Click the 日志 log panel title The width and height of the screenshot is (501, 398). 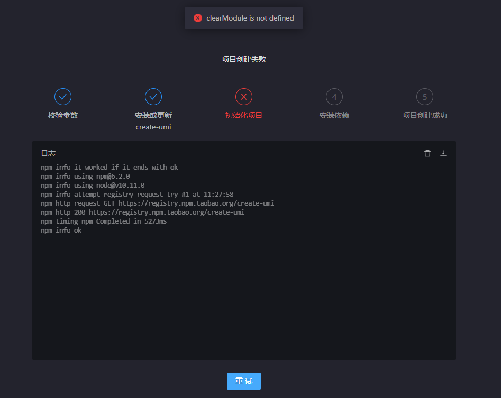[48, 153]
